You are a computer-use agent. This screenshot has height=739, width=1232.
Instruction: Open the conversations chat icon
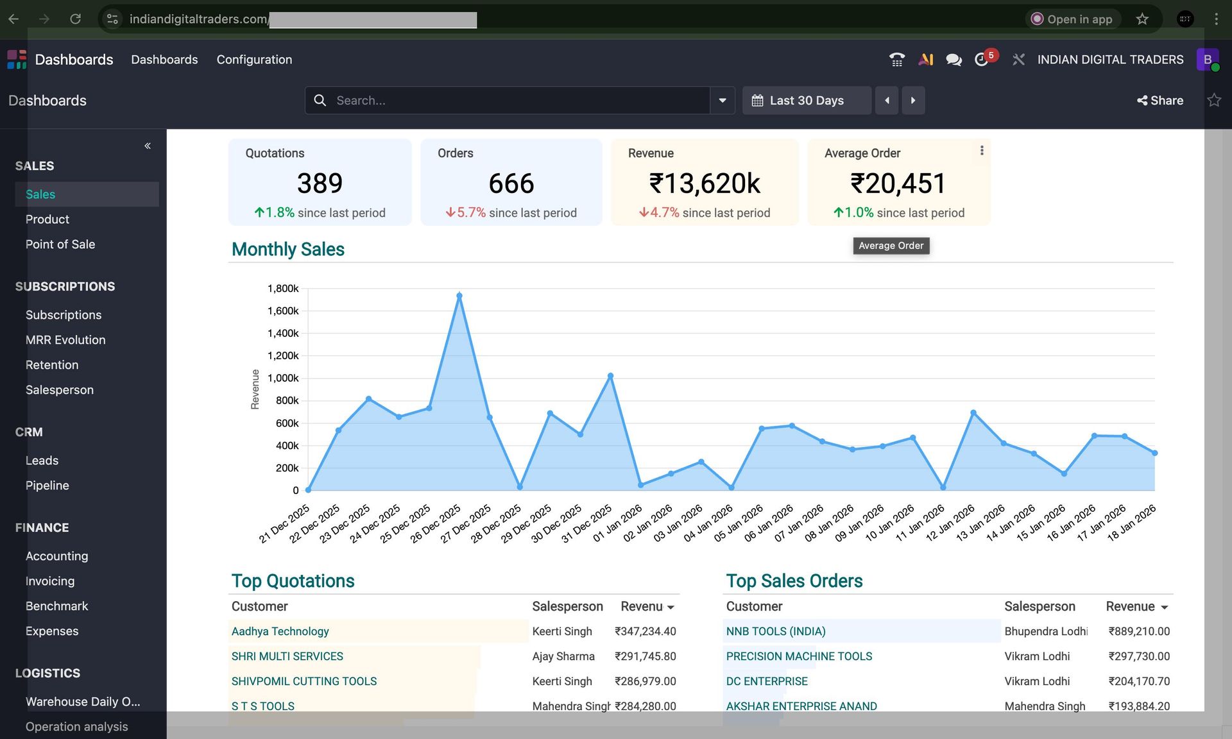[x=954, y=60]
